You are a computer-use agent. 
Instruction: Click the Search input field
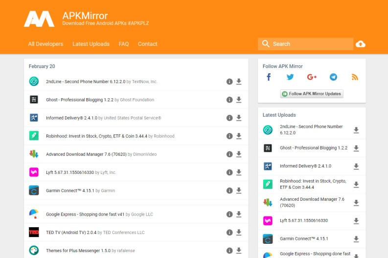306,44
